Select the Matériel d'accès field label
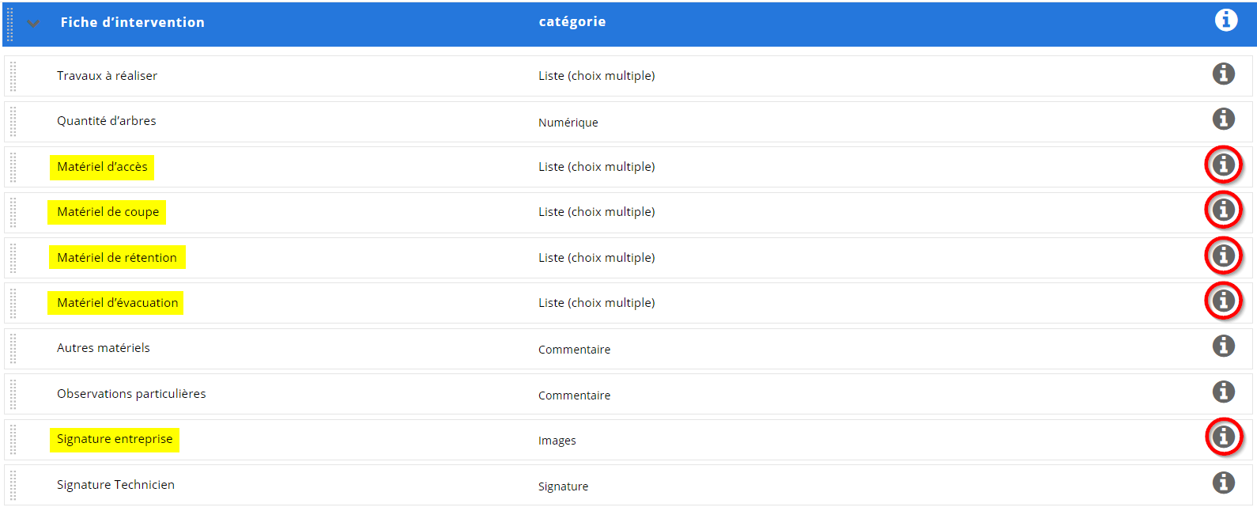 point(102,167)
